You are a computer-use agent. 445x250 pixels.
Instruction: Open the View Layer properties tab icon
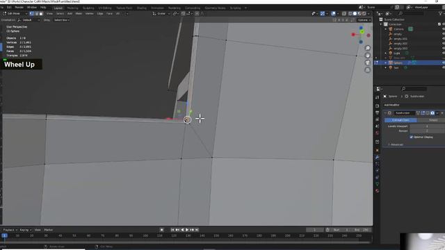(x=377, y=119)
